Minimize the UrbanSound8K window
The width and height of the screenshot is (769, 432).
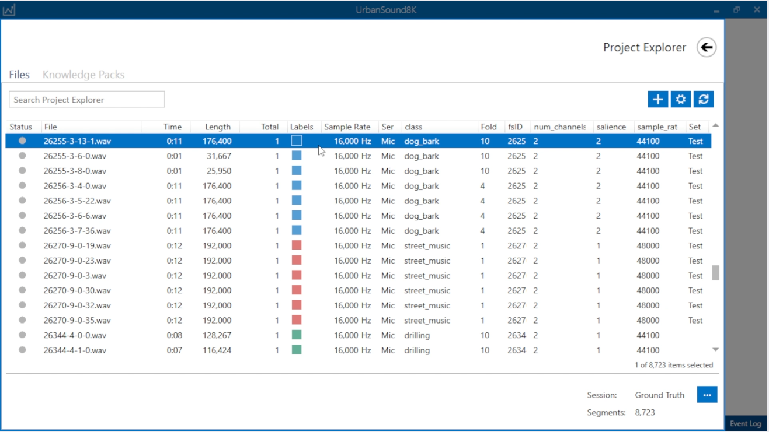coord(717,10)
